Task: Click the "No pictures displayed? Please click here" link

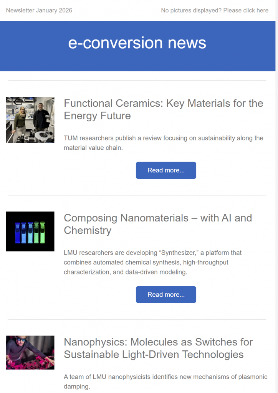Action: click(215, 10)
